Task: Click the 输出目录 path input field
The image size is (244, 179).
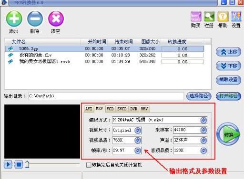Action: pos(106,96)
